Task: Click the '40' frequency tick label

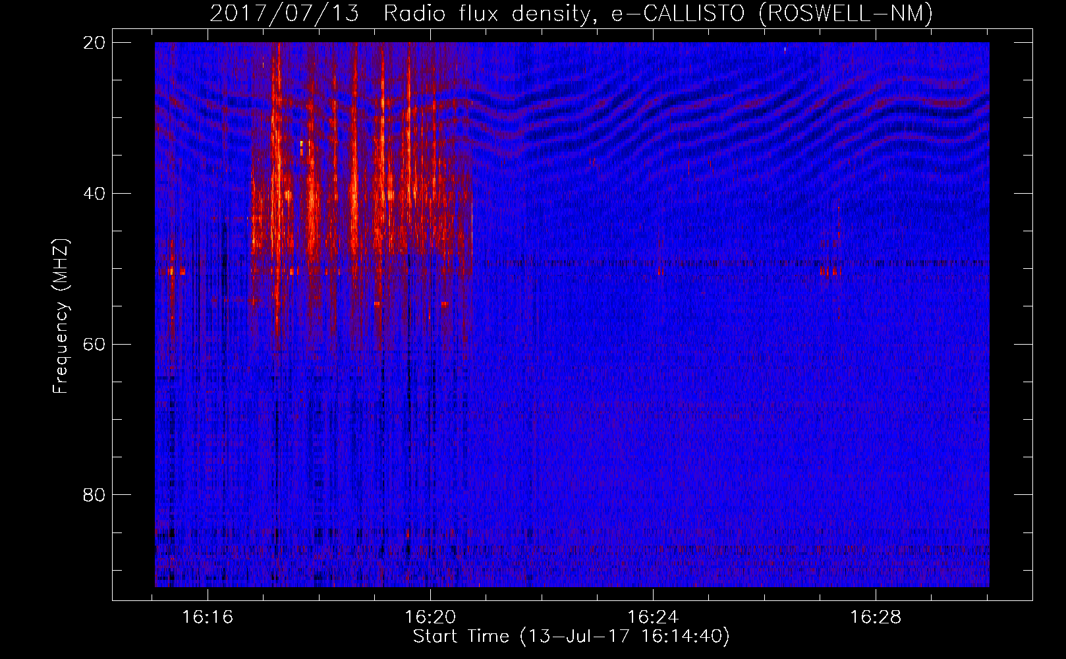Action: [94, 194]
